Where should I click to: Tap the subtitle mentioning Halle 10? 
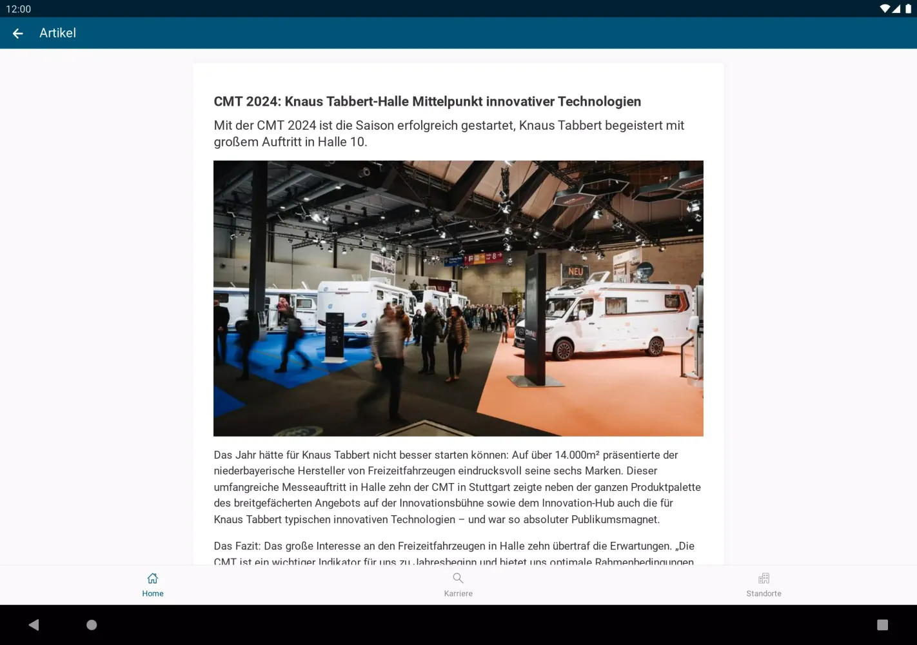tap(449, 134)
